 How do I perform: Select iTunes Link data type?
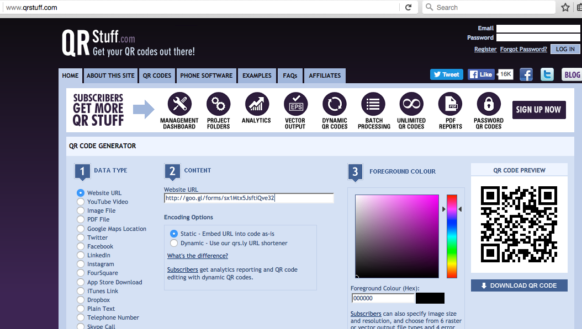(81, 291)
